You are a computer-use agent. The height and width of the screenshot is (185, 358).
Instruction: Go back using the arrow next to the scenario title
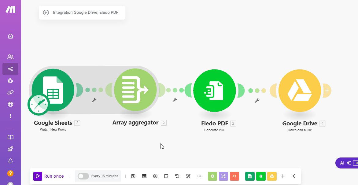coord(46,13)
